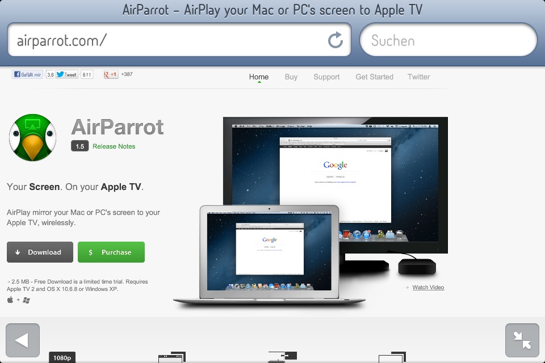Click the Apple logo platform icon
Screen dimensions: 545x363
10,300
